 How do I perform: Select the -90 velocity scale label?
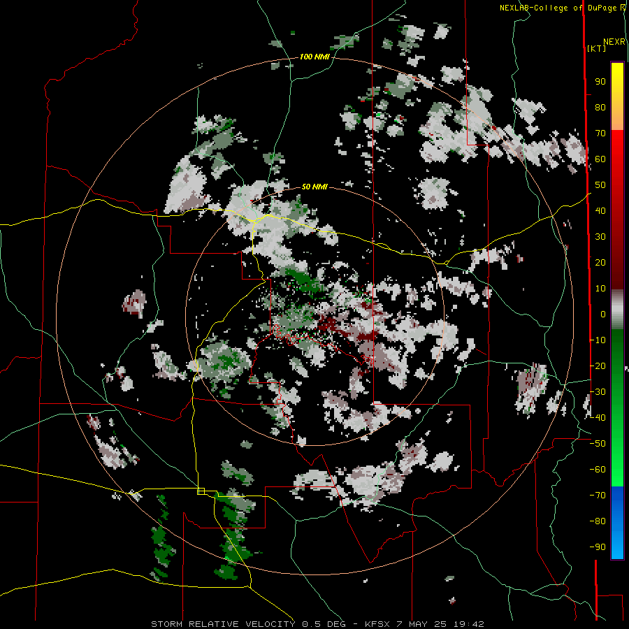(x=598, y=547)
